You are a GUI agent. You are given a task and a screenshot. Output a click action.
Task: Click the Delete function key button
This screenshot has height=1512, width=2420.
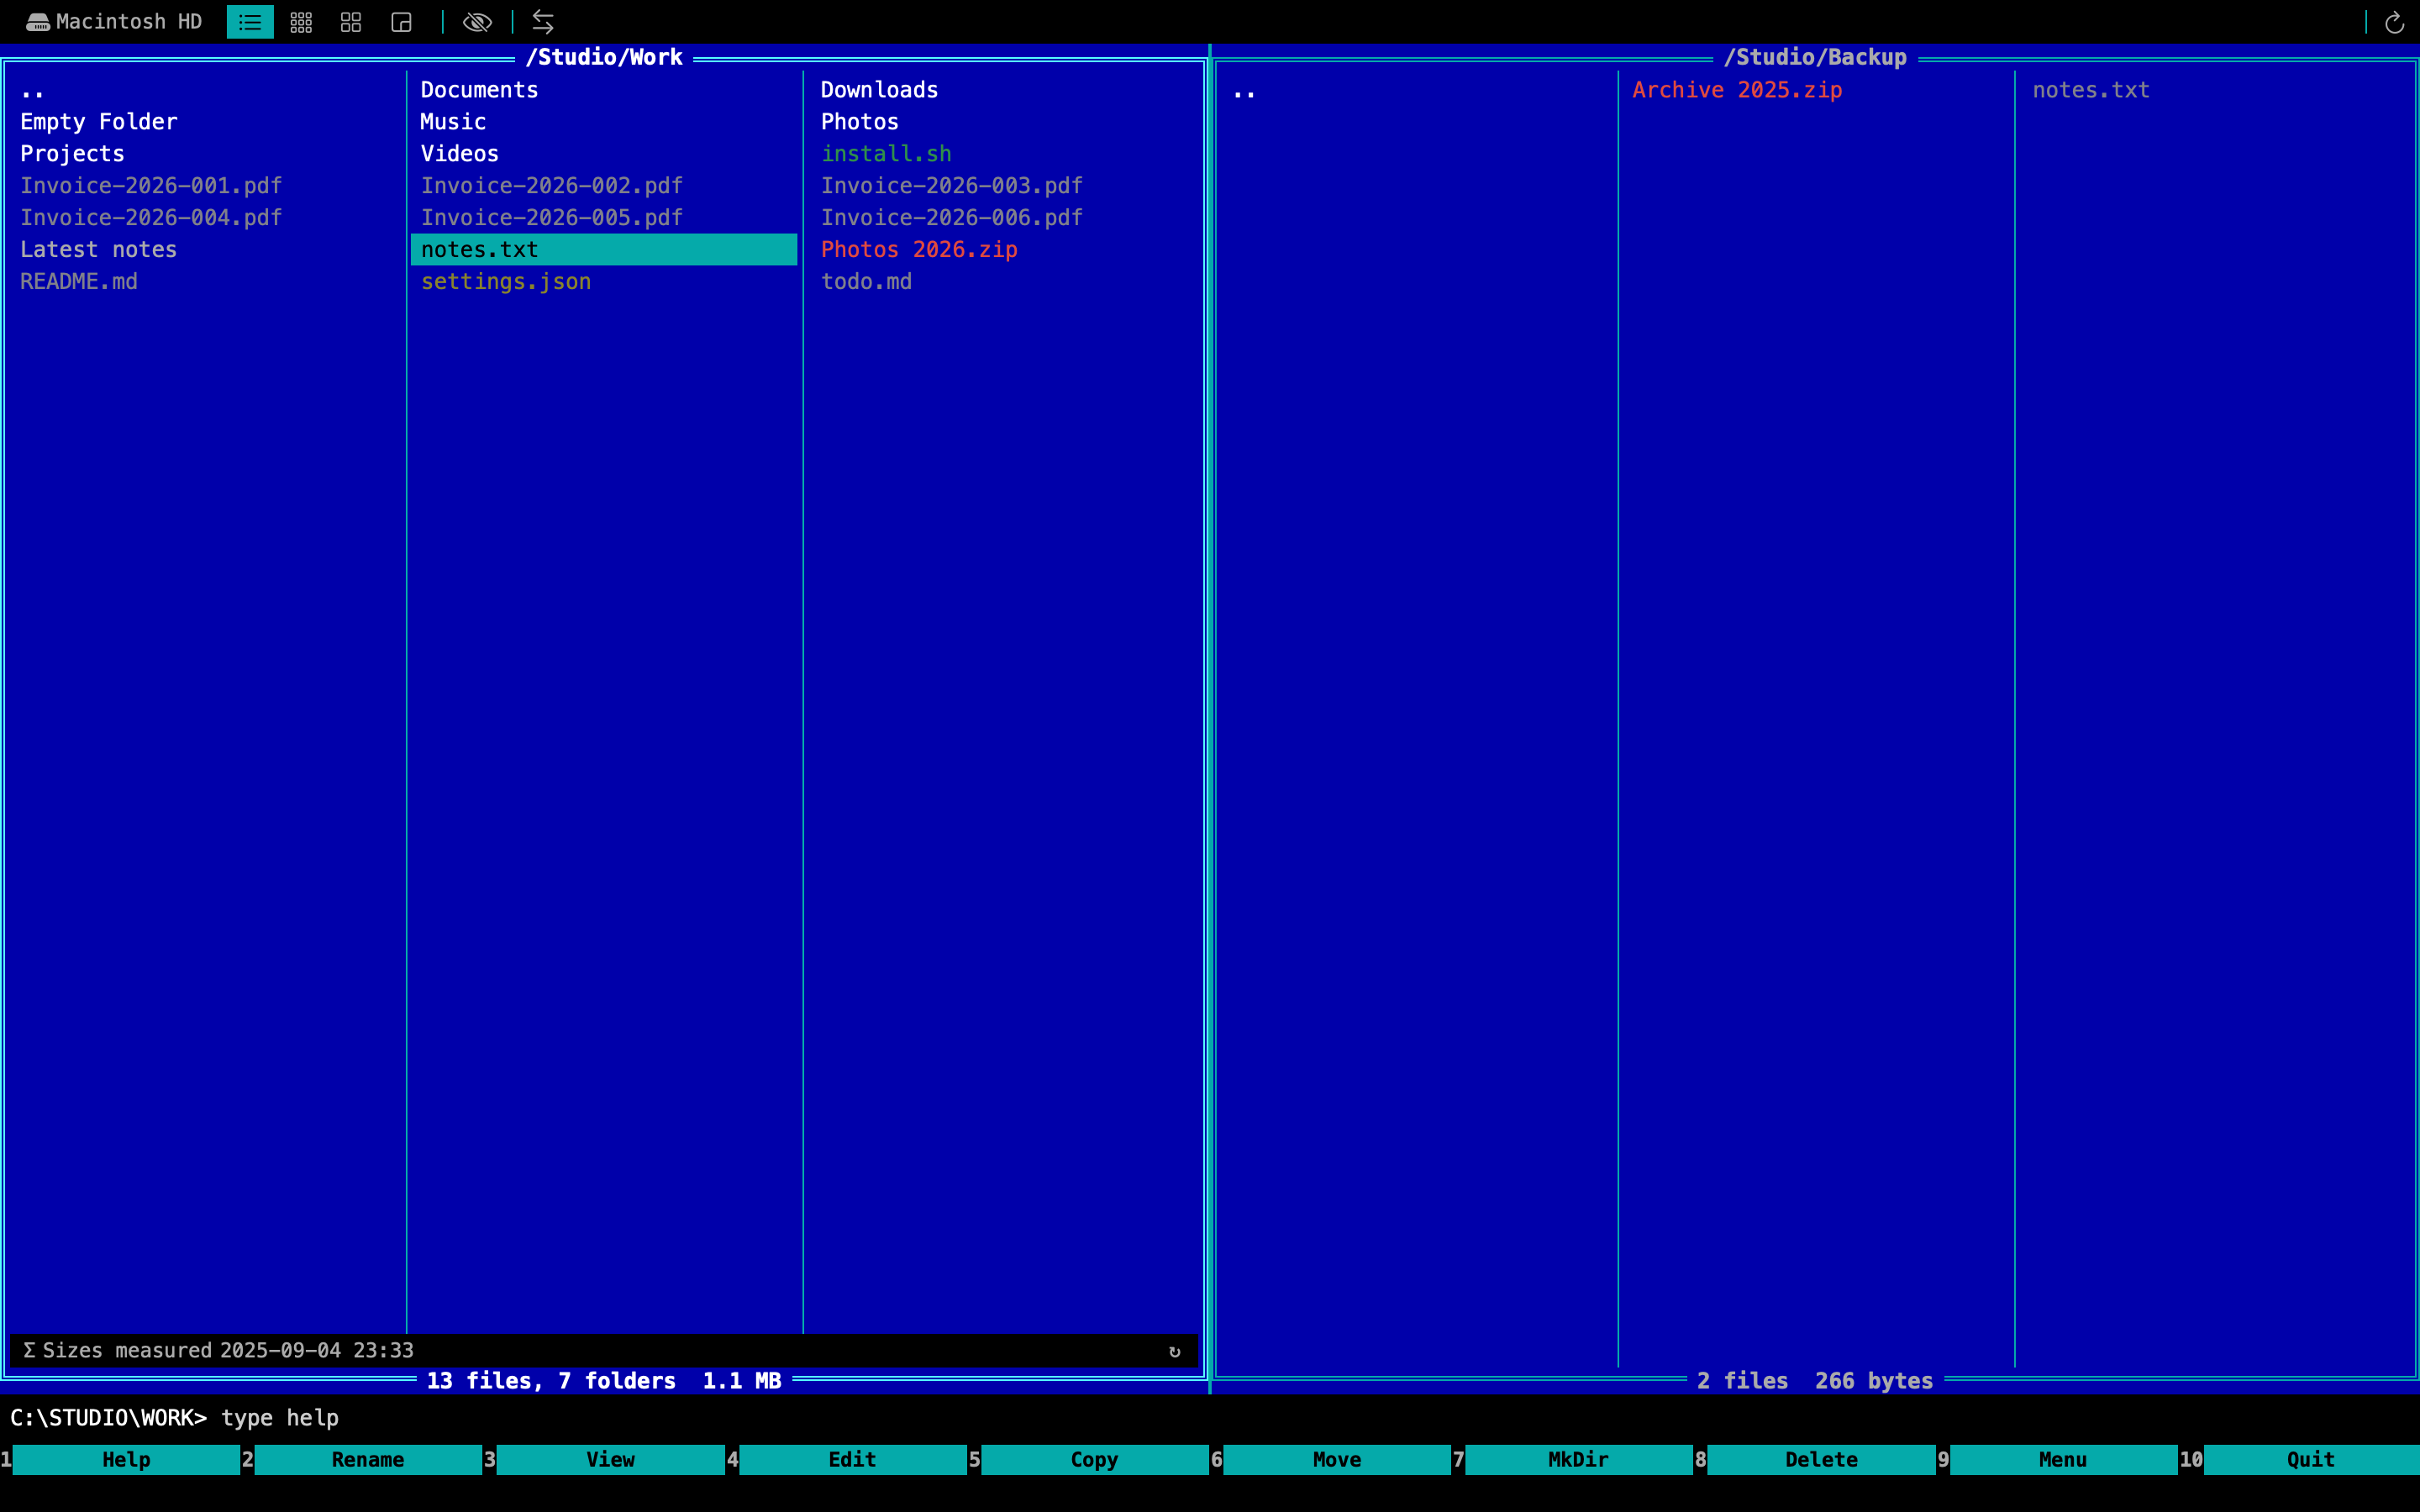pos(1821,1459)
